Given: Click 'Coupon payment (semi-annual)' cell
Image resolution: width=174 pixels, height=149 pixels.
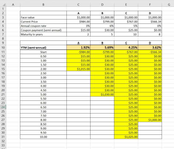Looking at the screenshot, I should [x=43, y=30].
